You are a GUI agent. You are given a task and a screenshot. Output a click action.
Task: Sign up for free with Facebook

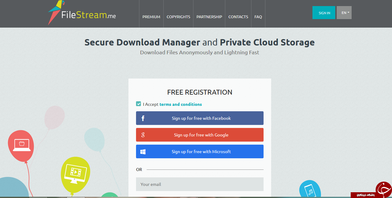[200, 118]
